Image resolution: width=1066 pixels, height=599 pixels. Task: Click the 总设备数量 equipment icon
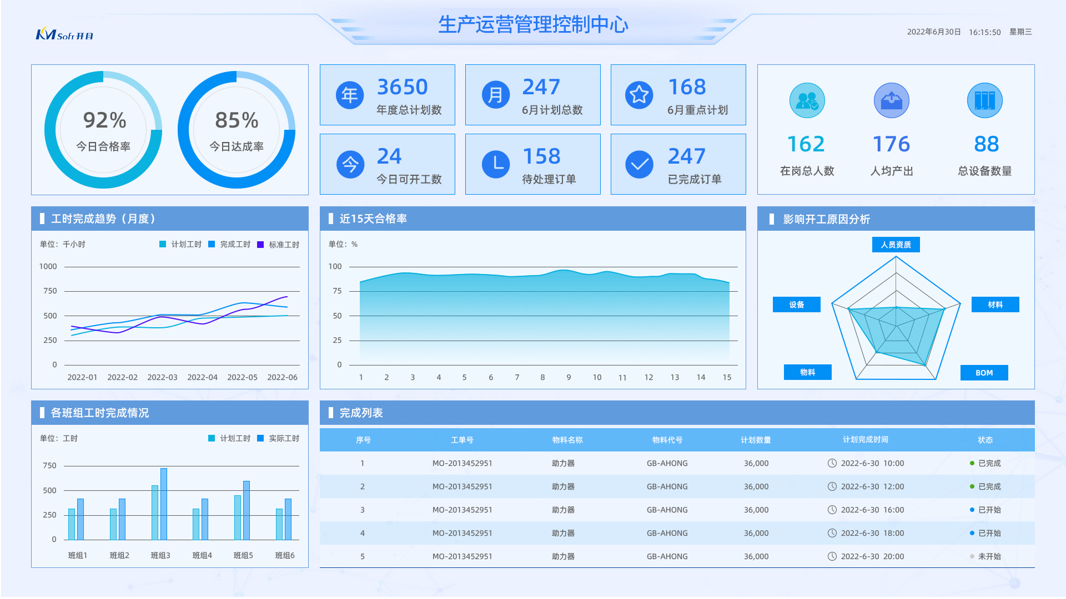984,101
